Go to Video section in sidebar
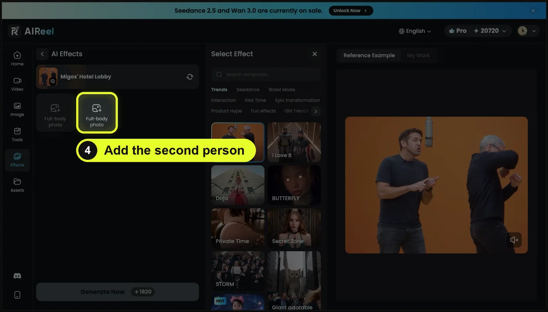 [x=17, y=84]
